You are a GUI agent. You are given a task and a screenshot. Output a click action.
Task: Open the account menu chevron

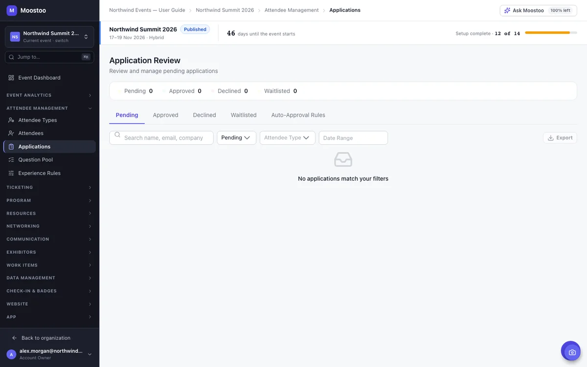point(90,354)
